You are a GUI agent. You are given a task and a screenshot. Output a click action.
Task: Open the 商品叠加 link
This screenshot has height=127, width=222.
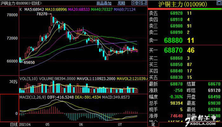(x=104, y=3)
